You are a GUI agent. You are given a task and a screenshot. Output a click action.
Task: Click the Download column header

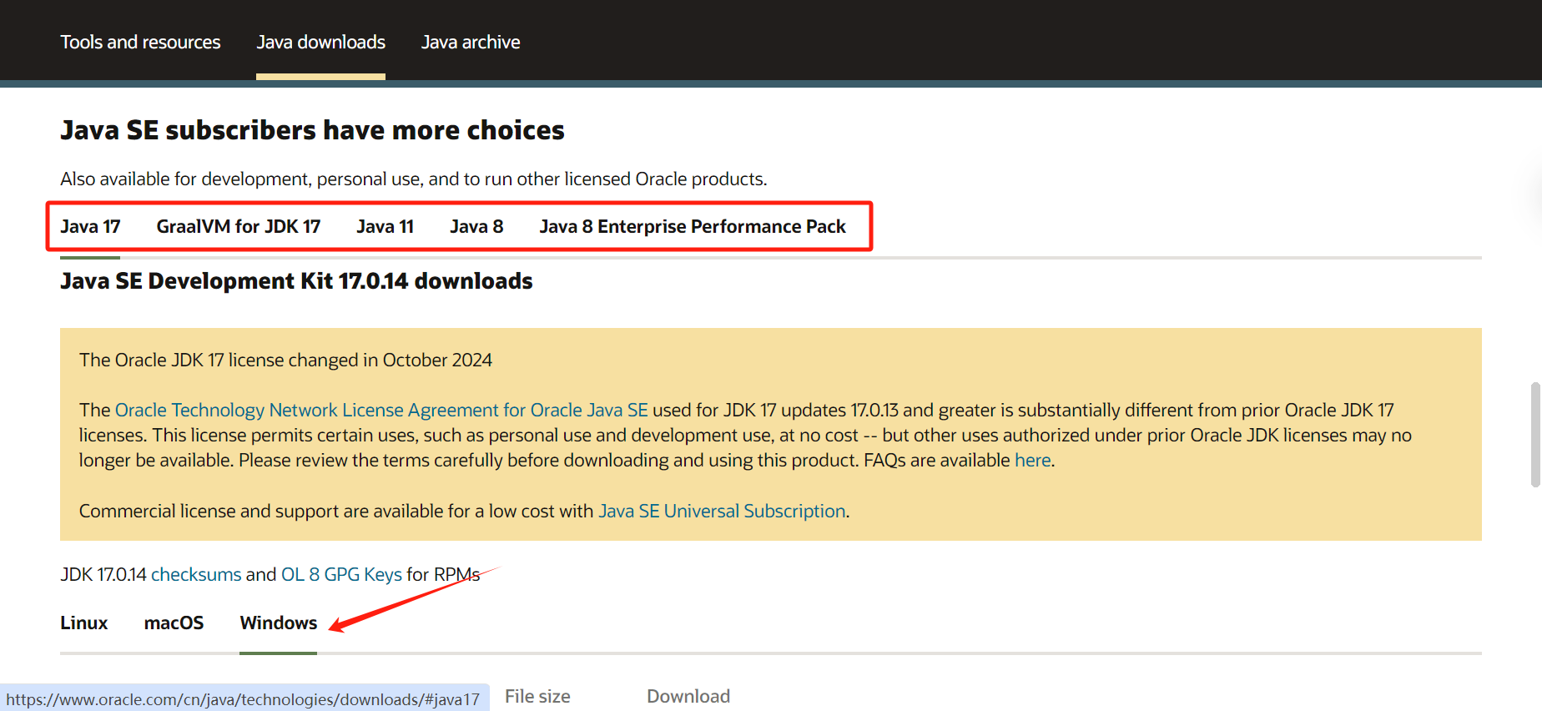(x=688, y=696)
